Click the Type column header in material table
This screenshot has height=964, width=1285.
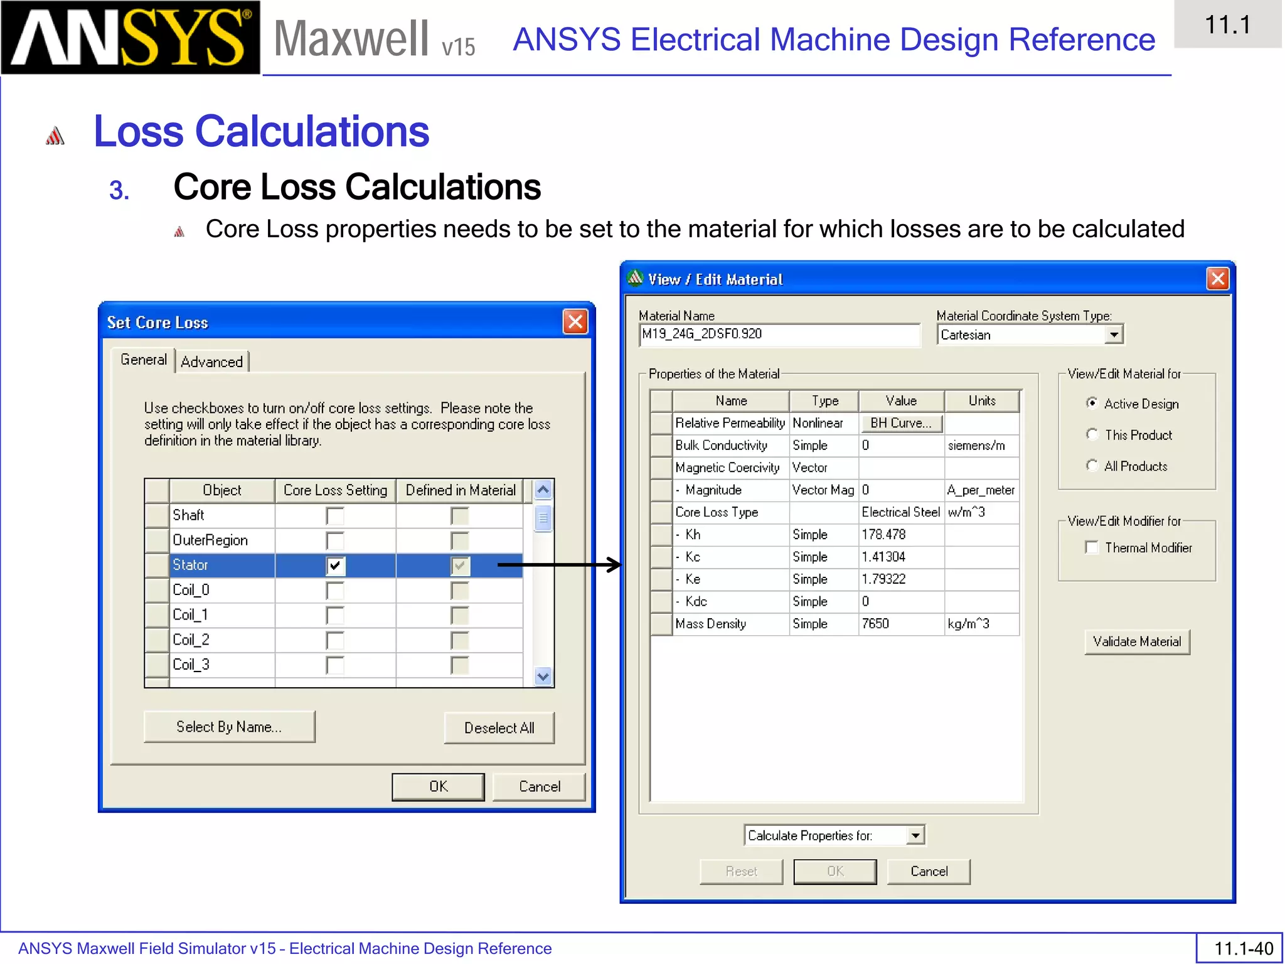824,401
